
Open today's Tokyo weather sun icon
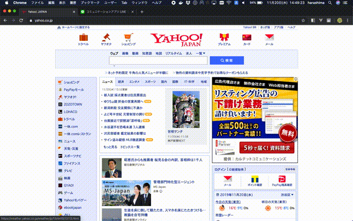222,208
